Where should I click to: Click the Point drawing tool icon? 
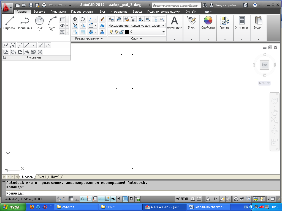[33, 45]
